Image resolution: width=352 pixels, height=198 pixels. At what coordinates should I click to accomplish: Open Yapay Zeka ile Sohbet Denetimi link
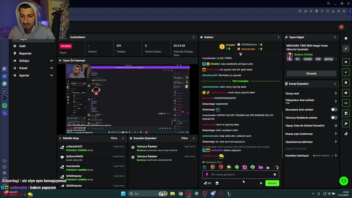click(x=311, y=126)
